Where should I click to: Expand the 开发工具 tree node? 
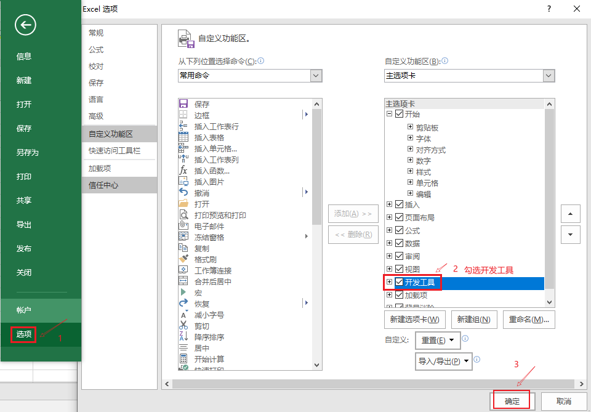tap(389, 282)
